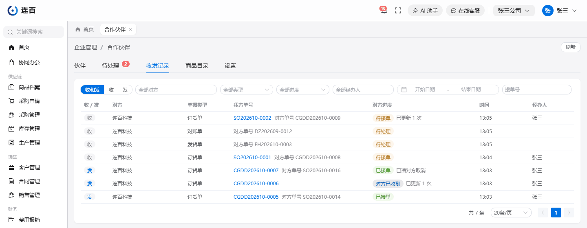Open order link SO202610-0002
The width and height of the screenshot is (587, 228).
[x=252, y=118]
